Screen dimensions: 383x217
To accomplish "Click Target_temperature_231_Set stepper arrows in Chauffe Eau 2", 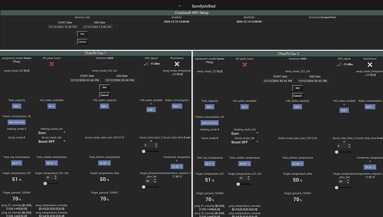I will (249, 178).
